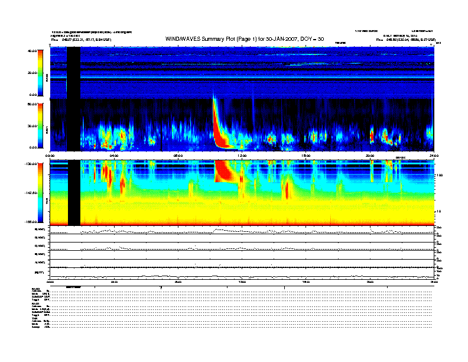Click the 24:00 tick below RAD1 spectrogram
The image size is (468, 362).
click(434, 156)
